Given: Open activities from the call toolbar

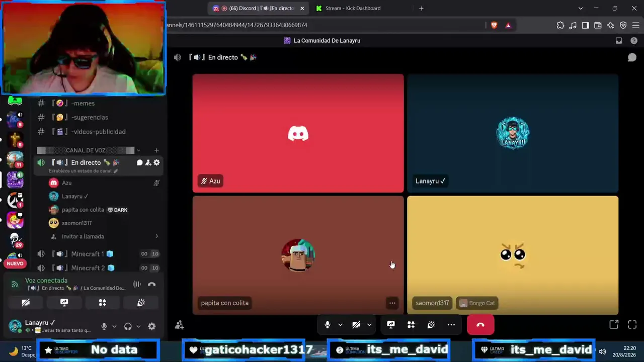Looking at the screenshot, I should click(x=411, y=325).
